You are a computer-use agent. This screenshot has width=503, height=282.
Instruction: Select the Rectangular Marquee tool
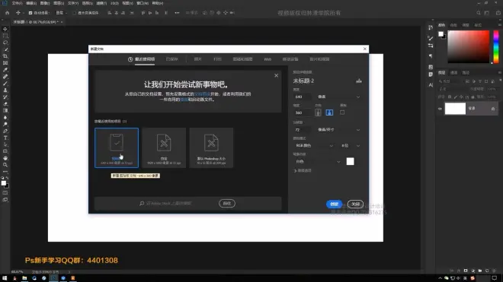[x=5, y=36]
